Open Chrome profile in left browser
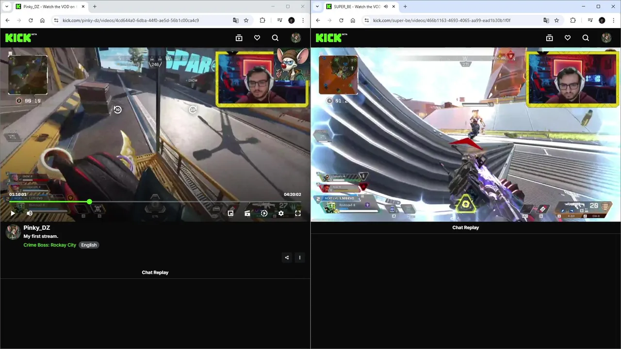Image resolution: width=621 pixels, height=349 pixels. tap(291, 20)
